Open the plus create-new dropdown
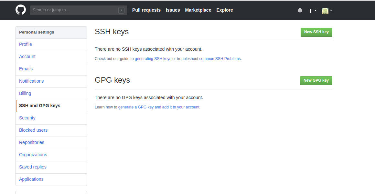This screenshot has width=375, height=194. (x=312, y=11)
